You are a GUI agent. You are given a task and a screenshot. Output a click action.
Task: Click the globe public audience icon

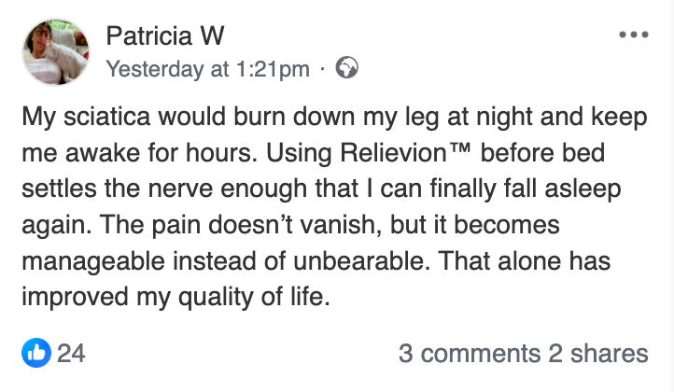(x=345, y=68)
